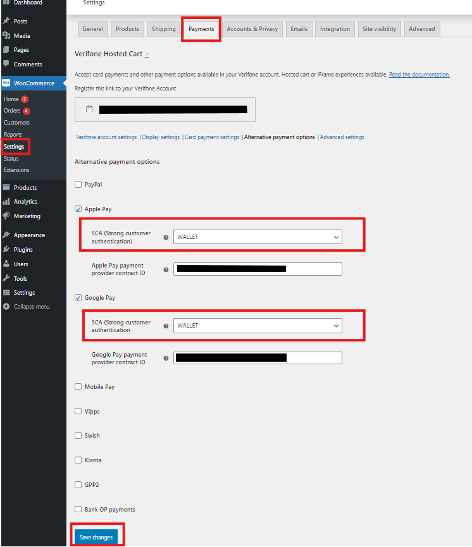Screen dimensions: 472x547
Task: Select the Payments tab
Action: (x=201, y=29)
